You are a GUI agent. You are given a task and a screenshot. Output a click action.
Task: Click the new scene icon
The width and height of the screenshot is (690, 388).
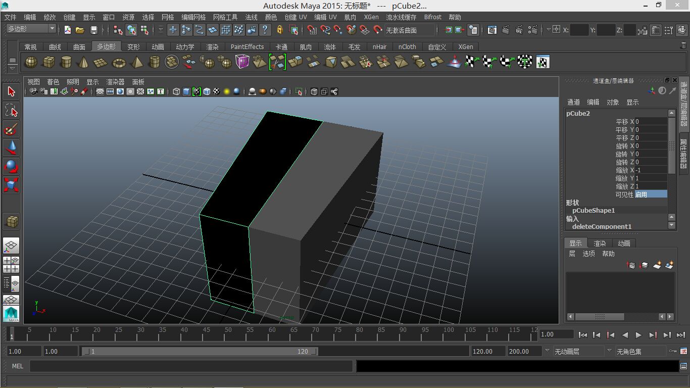point(67,30)
